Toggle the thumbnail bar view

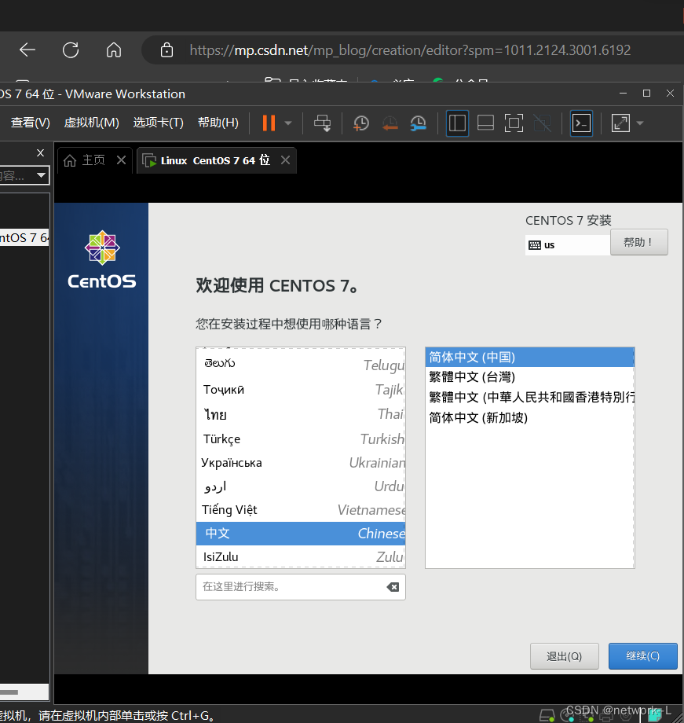(485, 123)
